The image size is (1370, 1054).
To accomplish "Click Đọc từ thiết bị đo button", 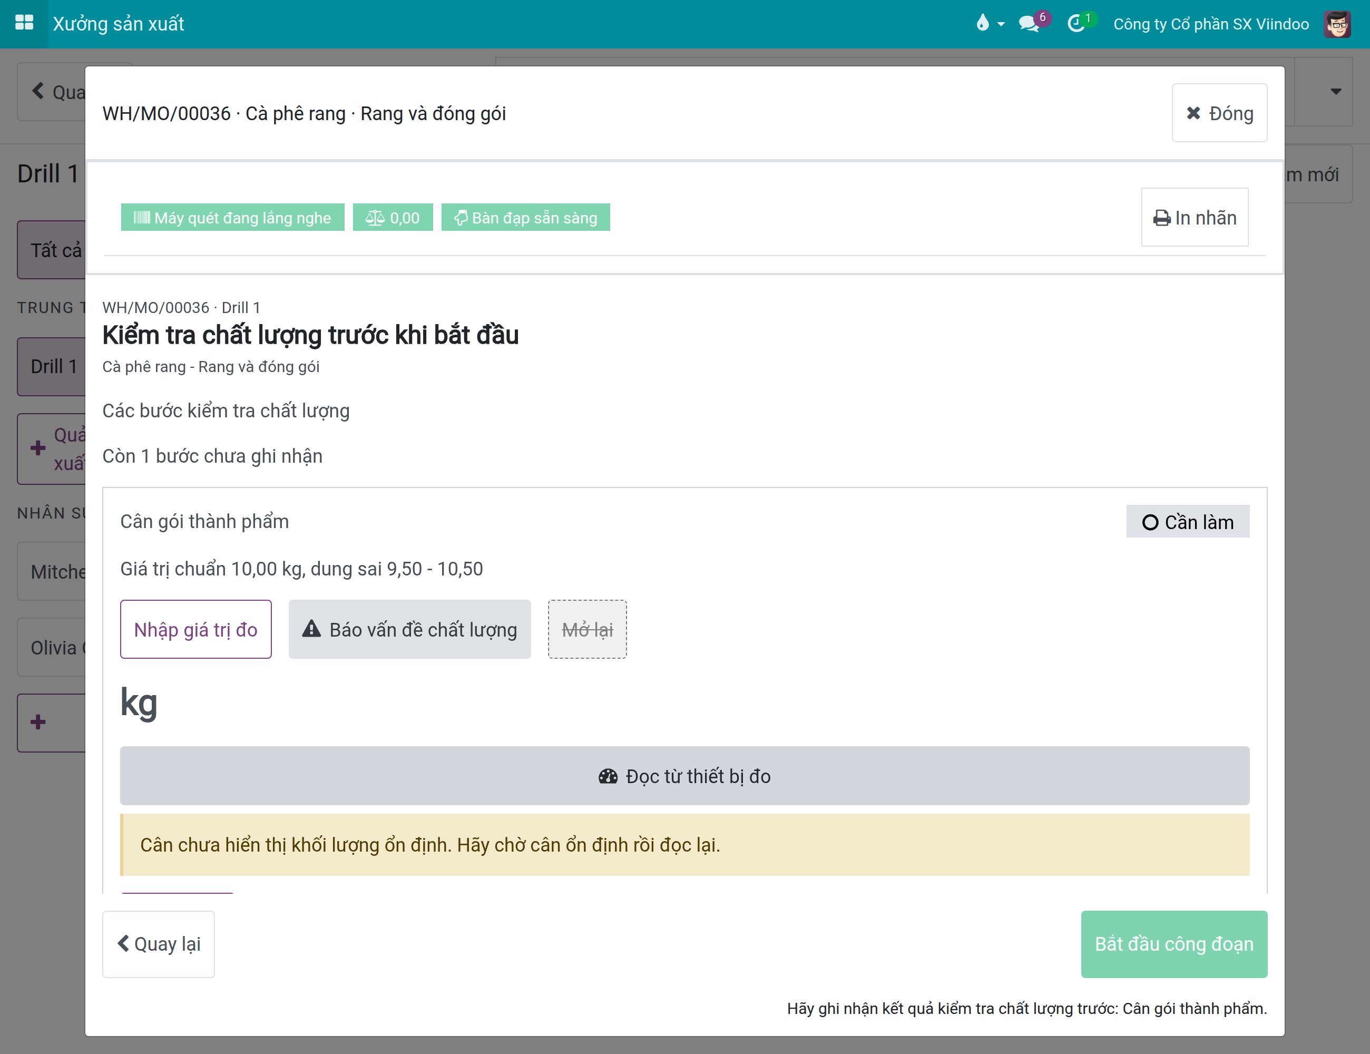I will (x=684, y=775).
